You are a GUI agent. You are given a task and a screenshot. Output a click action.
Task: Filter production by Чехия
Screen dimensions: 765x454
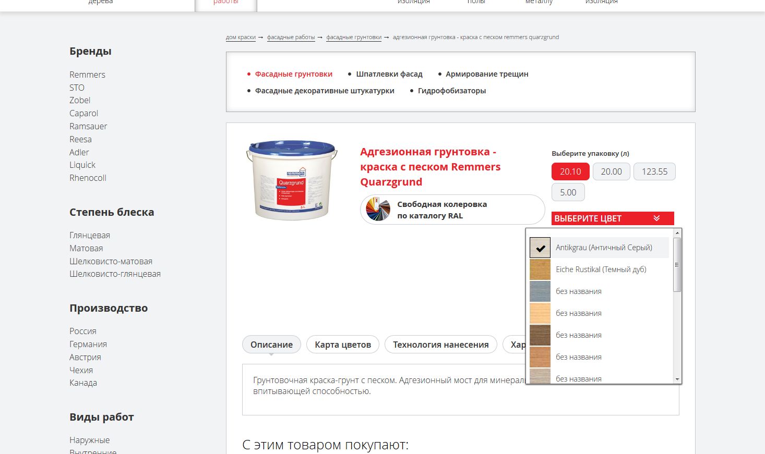(81, 370)
